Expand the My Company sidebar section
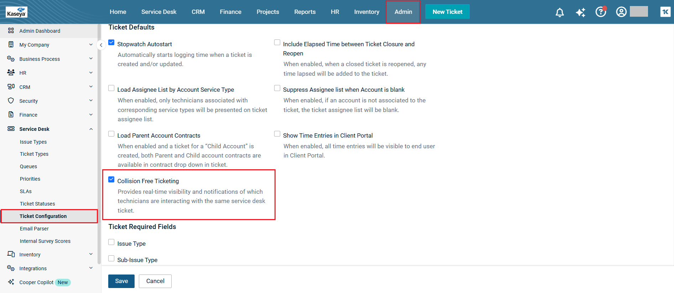This screenshot has height=293, width=674. [x=91, y=45]
